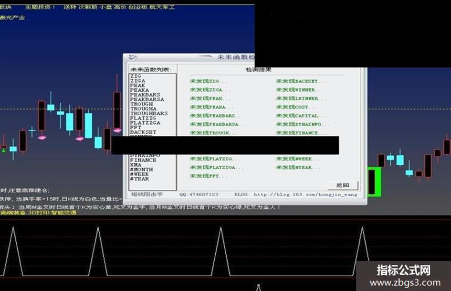Open the 航天军工 theme link

(x=162, y=7)
